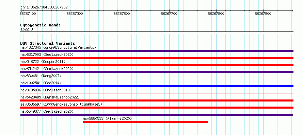Click the nsv4327345 gnomADStructuralVariants label
The height and width of the screenshot is (135, 303).
[58, 47]
